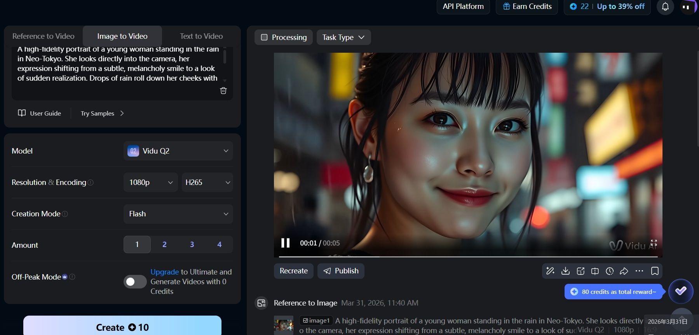Click the Reference to Image heading

[x=305, y=303]
